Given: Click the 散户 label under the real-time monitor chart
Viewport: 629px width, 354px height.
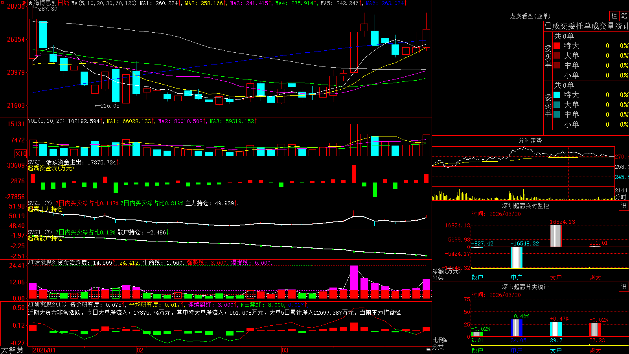Looking at the screenshot, I should tap(477, 277).
